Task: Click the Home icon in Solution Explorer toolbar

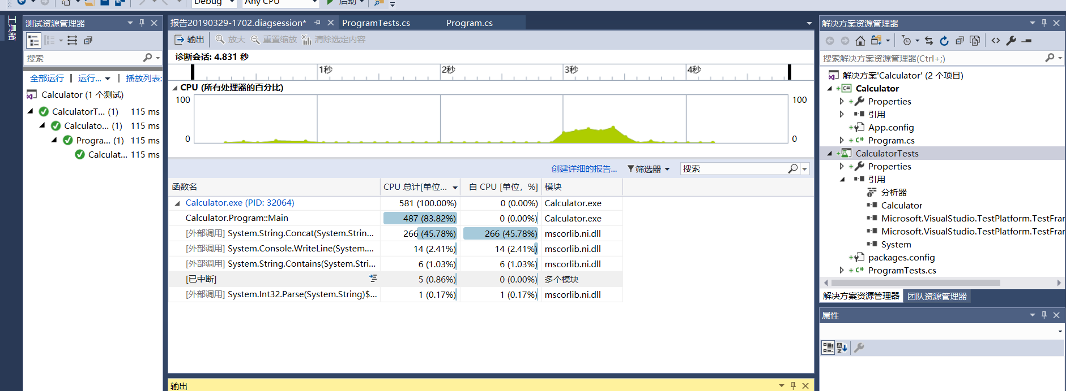Action: [860, 41]
